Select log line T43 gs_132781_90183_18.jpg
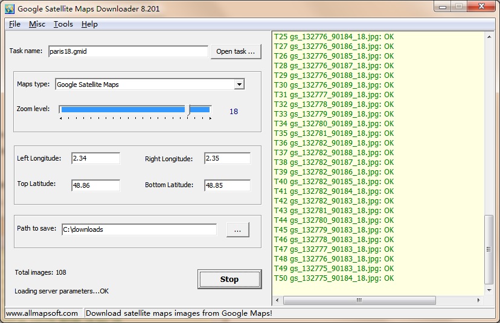Image resolution: width=500 pixels, height=323 pixels. pos(334,211)
